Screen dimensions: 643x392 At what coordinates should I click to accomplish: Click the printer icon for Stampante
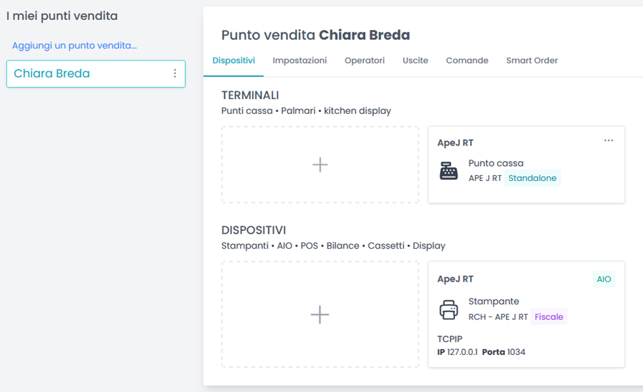point(449,309)
